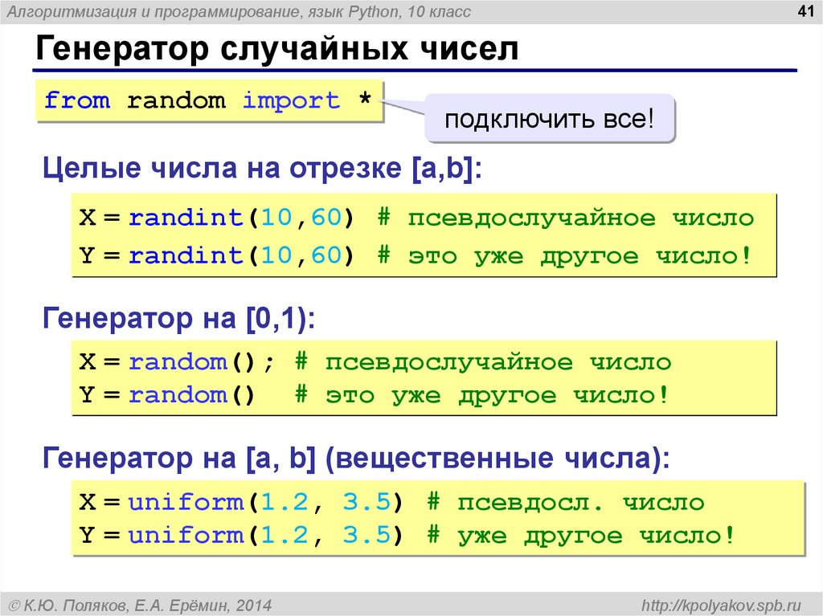Click slide number 41 in the header
823x616 pixels.
pyautogui.click(x=805, y=11)
